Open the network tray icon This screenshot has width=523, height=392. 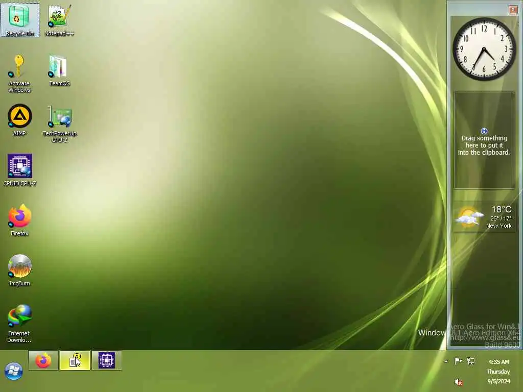(x=470, y=361)
